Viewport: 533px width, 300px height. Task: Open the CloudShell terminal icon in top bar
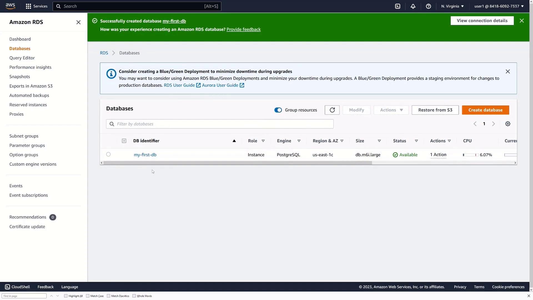pos(398,6)
